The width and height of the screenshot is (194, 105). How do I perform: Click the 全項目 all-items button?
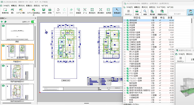click(191, 12)
